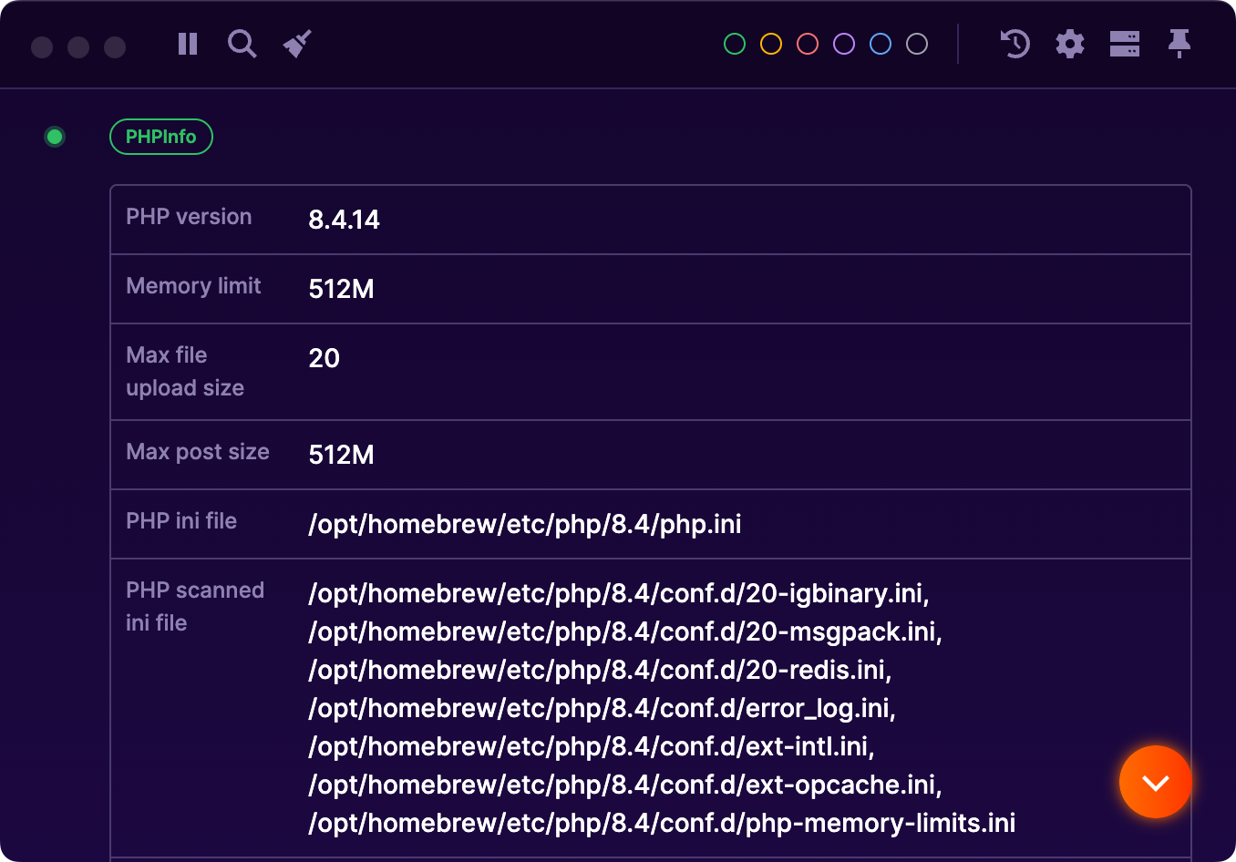This screenshot has width=1236, height=862.
Task: Select the Max post size value 512M
Action: click(x=340, y=455)
